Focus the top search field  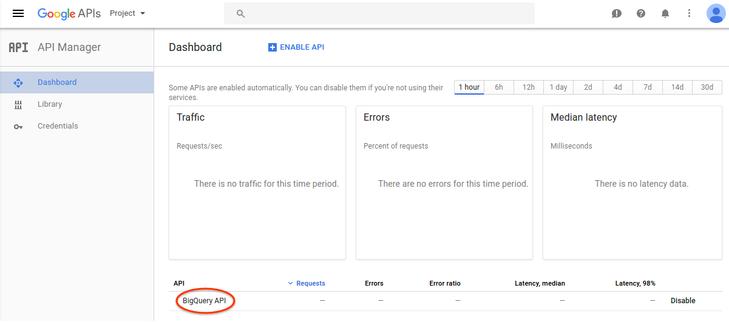379,13
